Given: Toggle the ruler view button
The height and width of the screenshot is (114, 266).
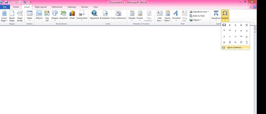Looking at the screenshot, I should tap(255, 29).
